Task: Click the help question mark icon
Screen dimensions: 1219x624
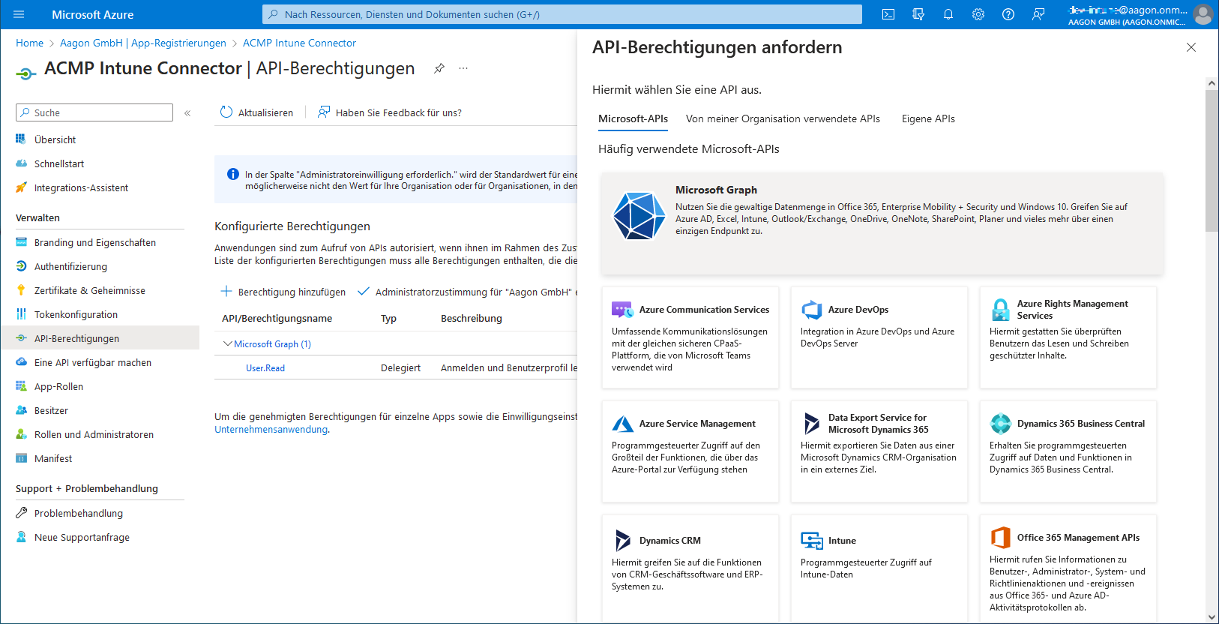Action: (1008, 14)
